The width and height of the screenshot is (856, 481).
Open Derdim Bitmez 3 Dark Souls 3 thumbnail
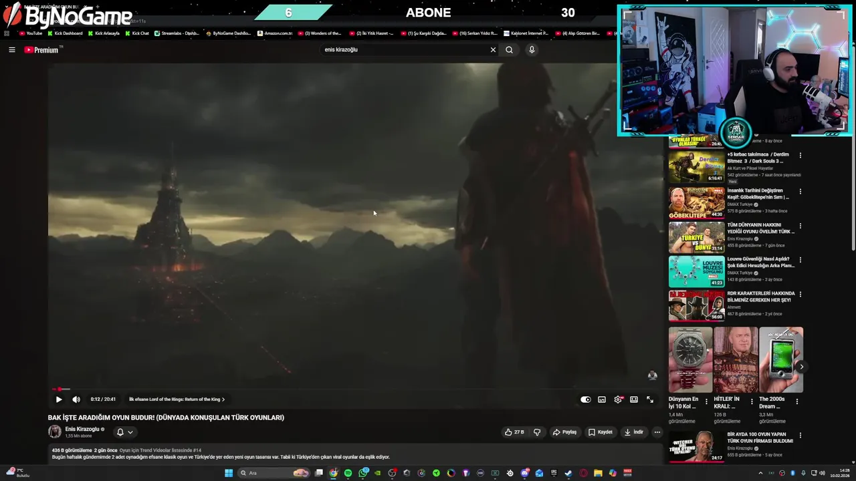coord(696,167)
